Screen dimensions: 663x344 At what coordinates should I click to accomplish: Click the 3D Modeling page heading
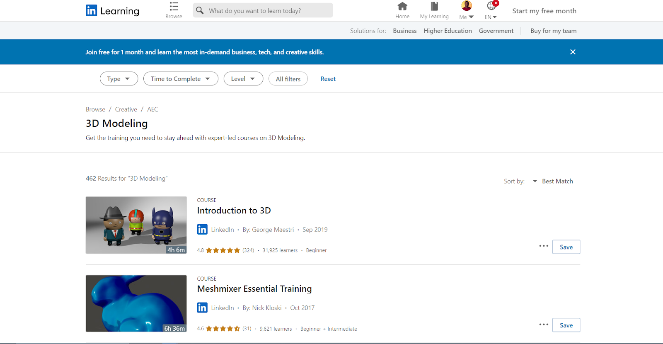click(x=116, y=124)
